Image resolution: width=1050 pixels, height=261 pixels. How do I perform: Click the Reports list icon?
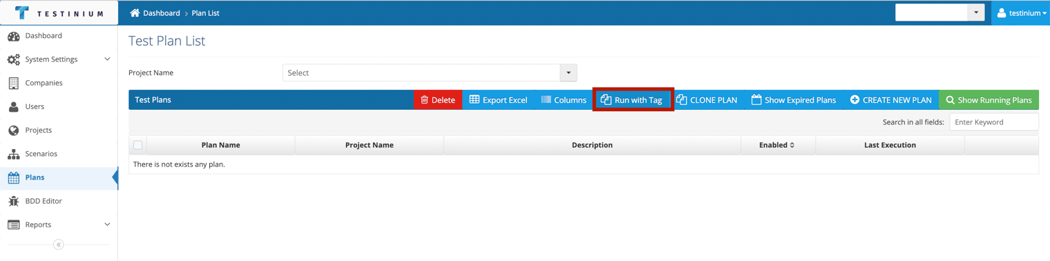[x=14, y=224]
